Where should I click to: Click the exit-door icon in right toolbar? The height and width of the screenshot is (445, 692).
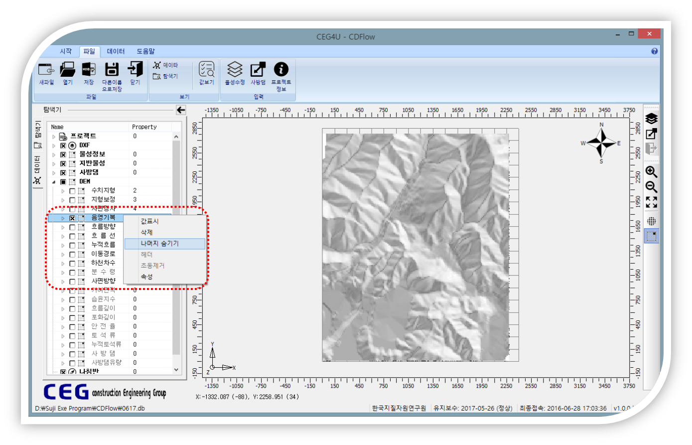click(x=651, y=148)
